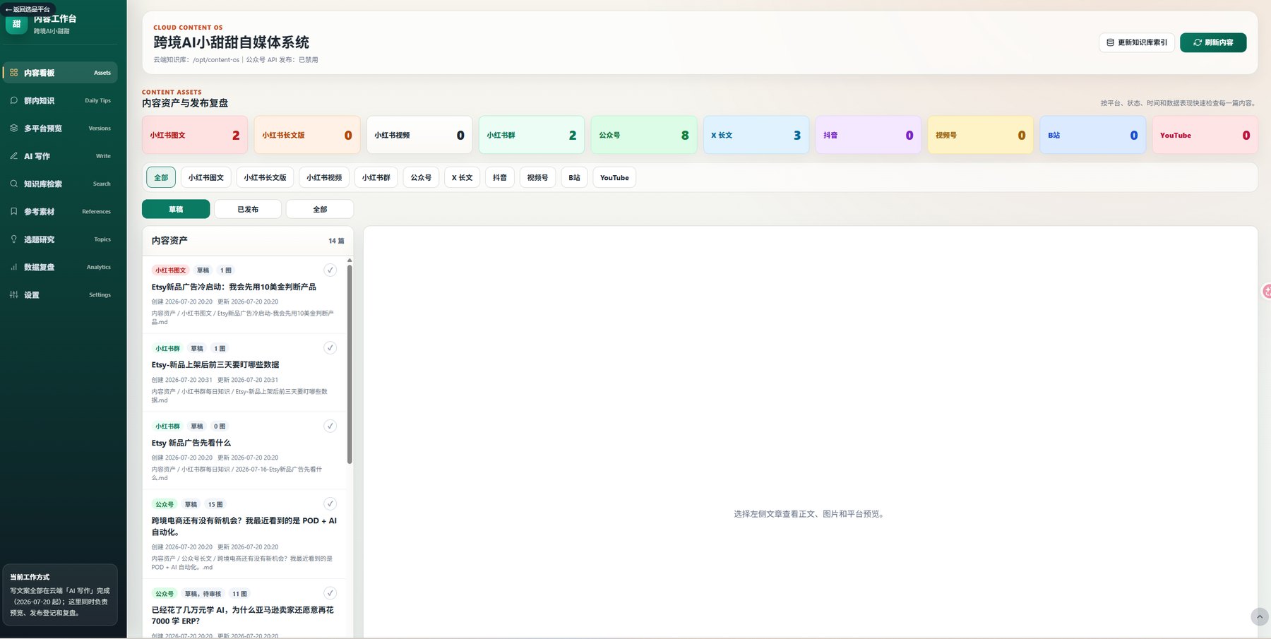1271x639 pixels.
Task: Toggle check circle for Etsy-新品上架后前三天要盯哪些数据
Action: [x=330, y=347]
